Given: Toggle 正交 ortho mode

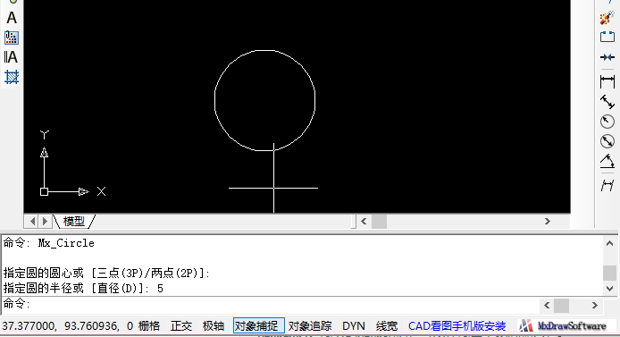Looking at the screenshot, I should click(181, 326).
